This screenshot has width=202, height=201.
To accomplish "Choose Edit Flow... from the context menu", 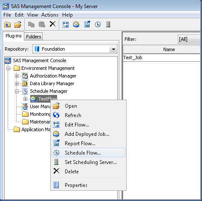I will 88,125.
